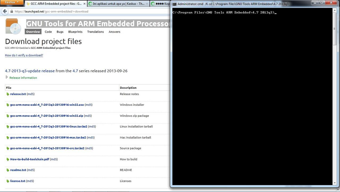Click the download arrow icon beside win32.exe
340x192 pixels.
point(8,105)
